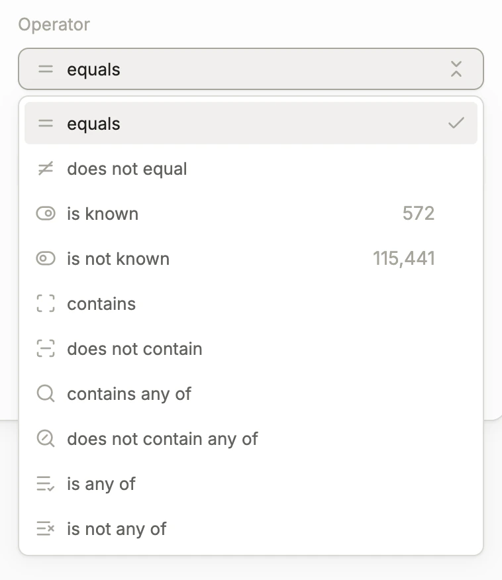Click the brackets icon for 'contains'
Image resolution: width=502 pixels, height=580 pixels.
[46, 303]
